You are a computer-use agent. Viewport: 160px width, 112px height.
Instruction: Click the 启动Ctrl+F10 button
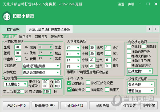point(16,106)
